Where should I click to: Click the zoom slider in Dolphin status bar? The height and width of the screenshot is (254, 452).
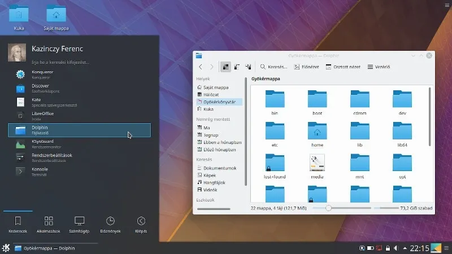coord(328,208)
